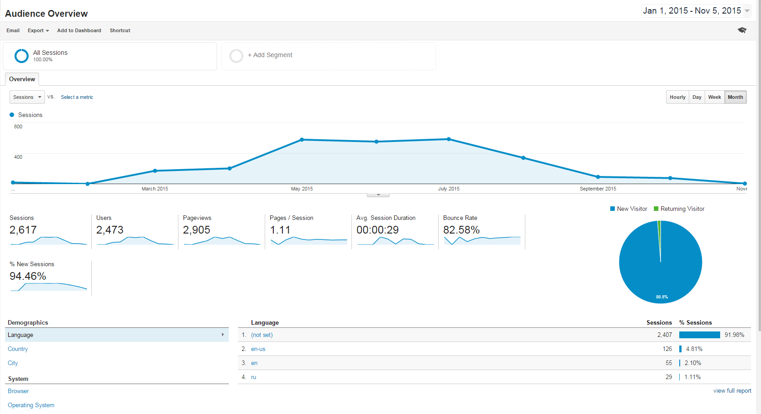Switch chart granularity to Day

click(697, 97)
